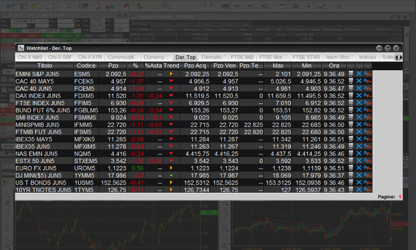Sort by the %Asta column header

coord(153,66)
